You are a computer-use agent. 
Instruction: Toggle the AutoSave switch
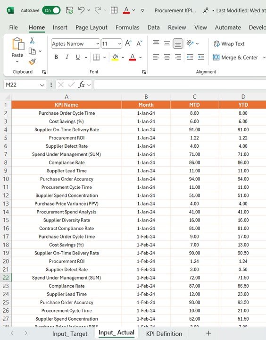[51, 10]
